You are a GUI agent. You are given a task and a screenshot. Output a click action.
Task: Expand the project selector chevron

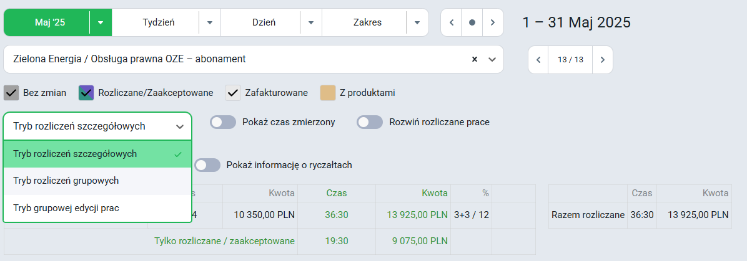click(x=493, y=59)
